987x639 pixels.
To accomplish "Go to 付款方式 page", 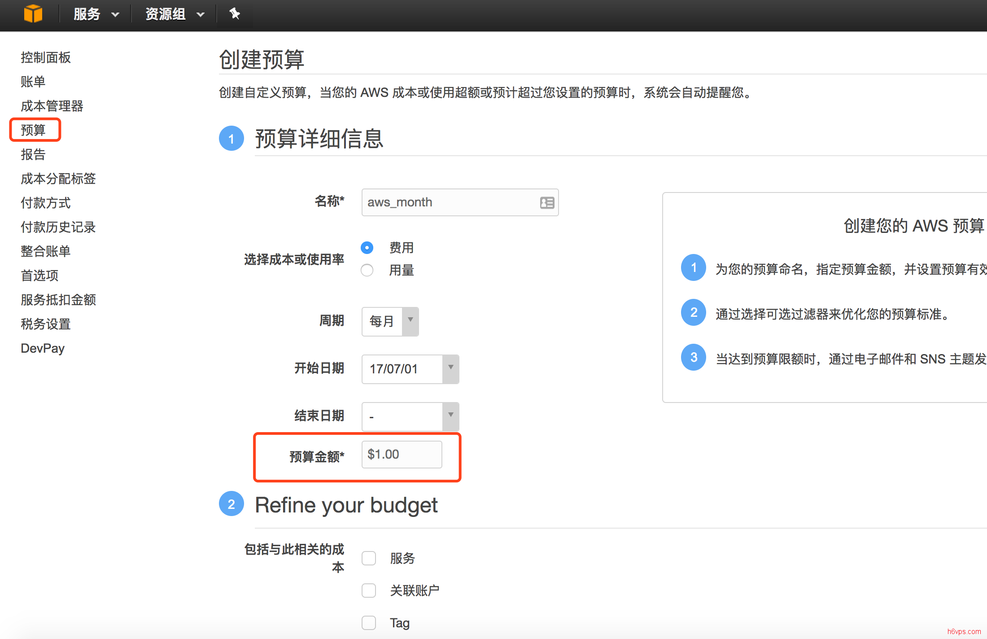I will [46, 203].
